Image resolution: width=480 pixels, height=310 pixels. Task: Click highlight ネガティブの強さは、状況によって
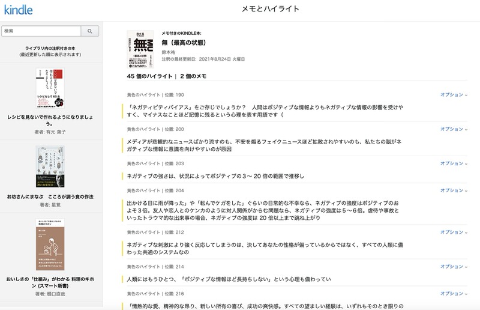(x=215, y=176)
